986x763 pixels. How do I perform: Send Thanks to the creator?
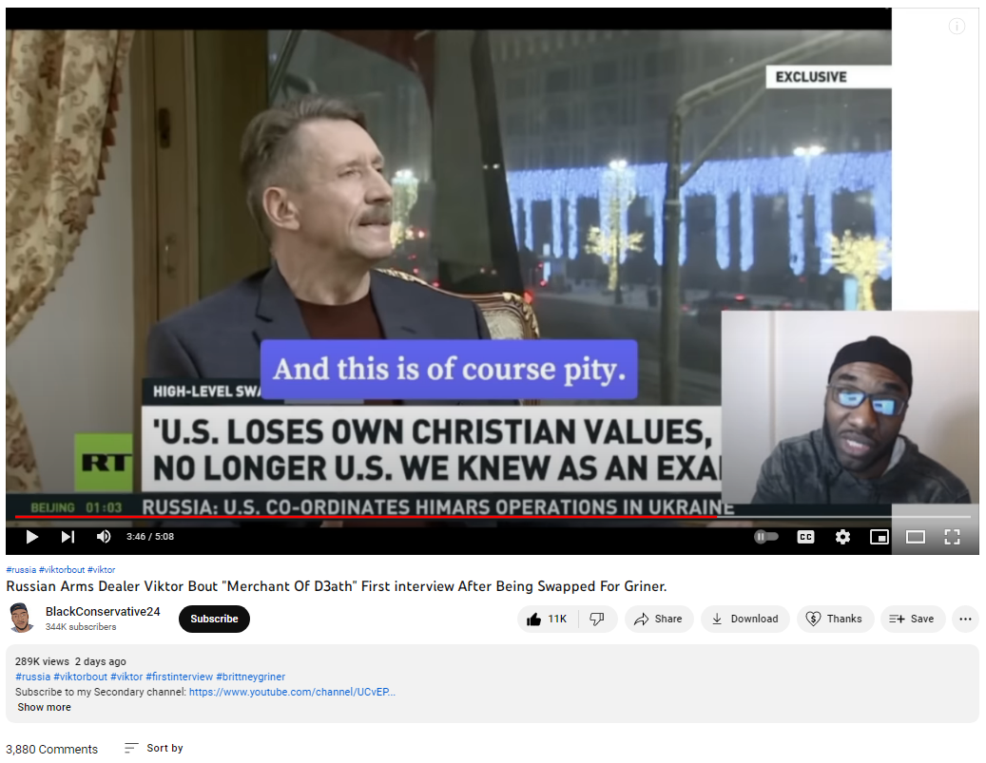835,620
